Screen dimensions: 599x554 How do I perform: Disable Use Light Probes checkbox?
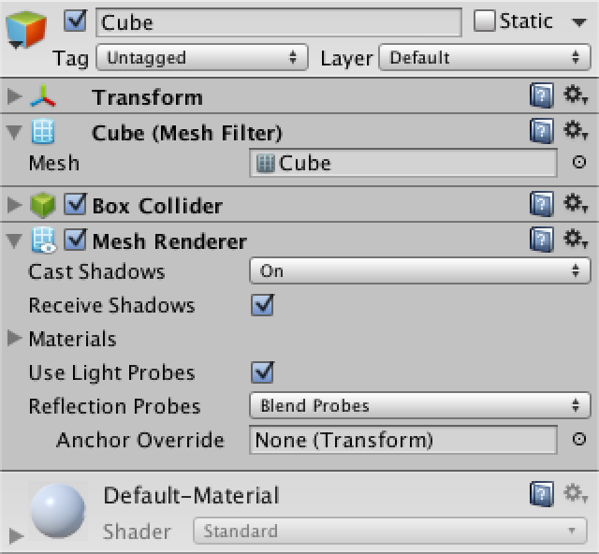point(263,372)
